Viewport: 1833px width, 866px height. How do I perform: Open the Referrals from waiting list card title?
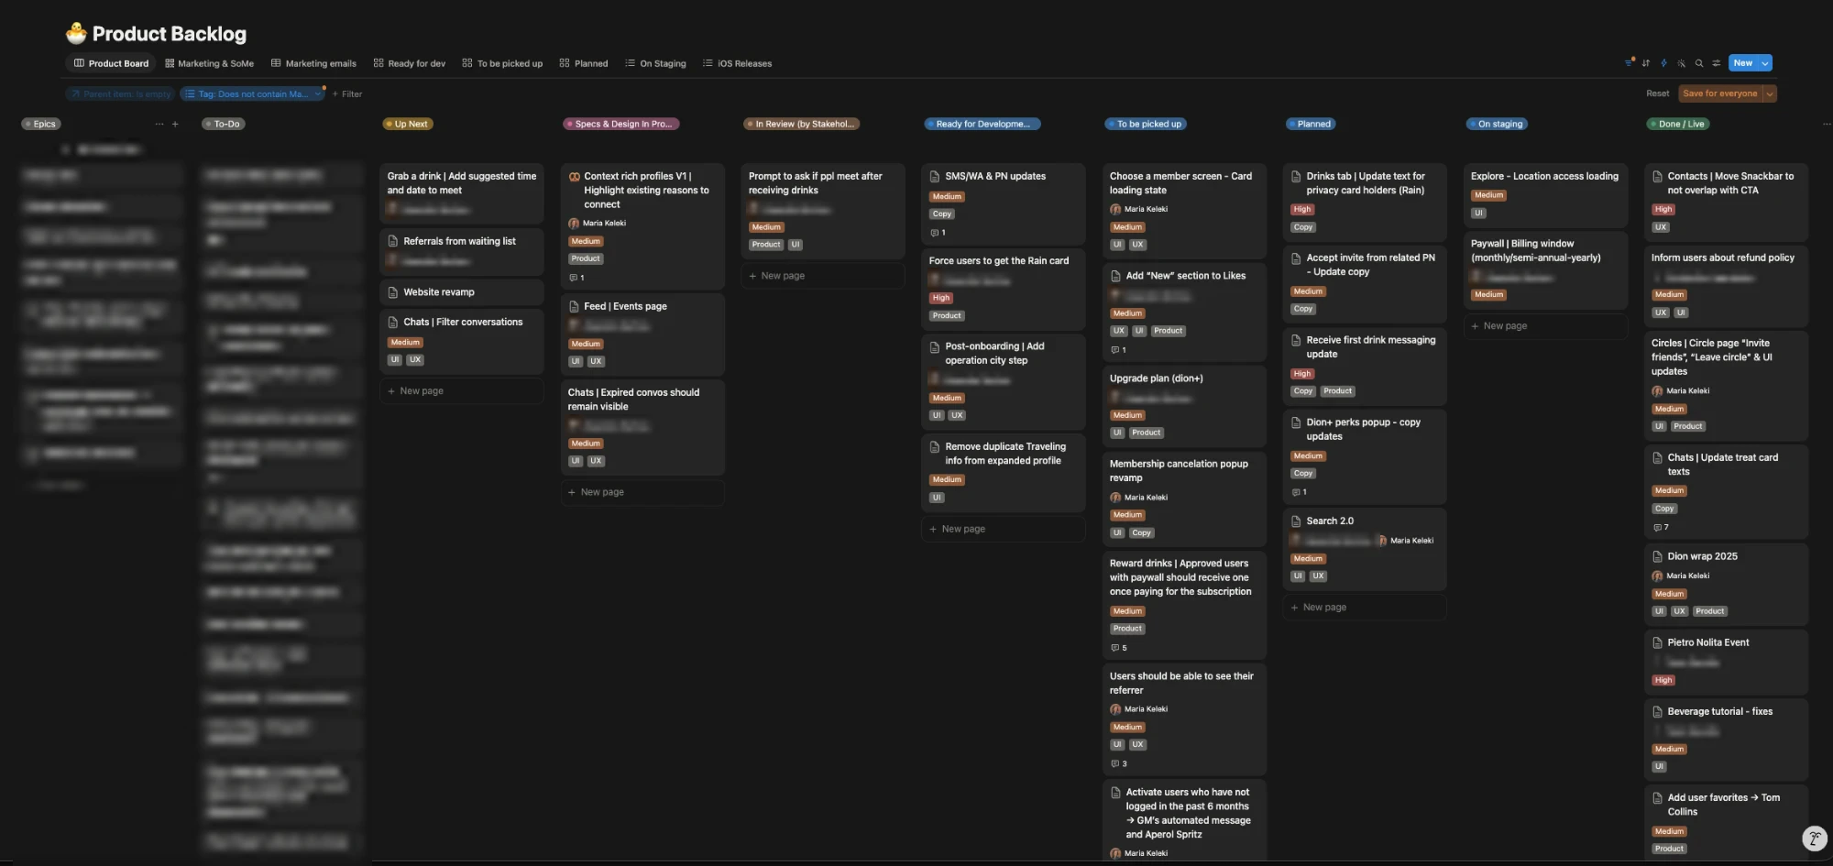(460, 241)
